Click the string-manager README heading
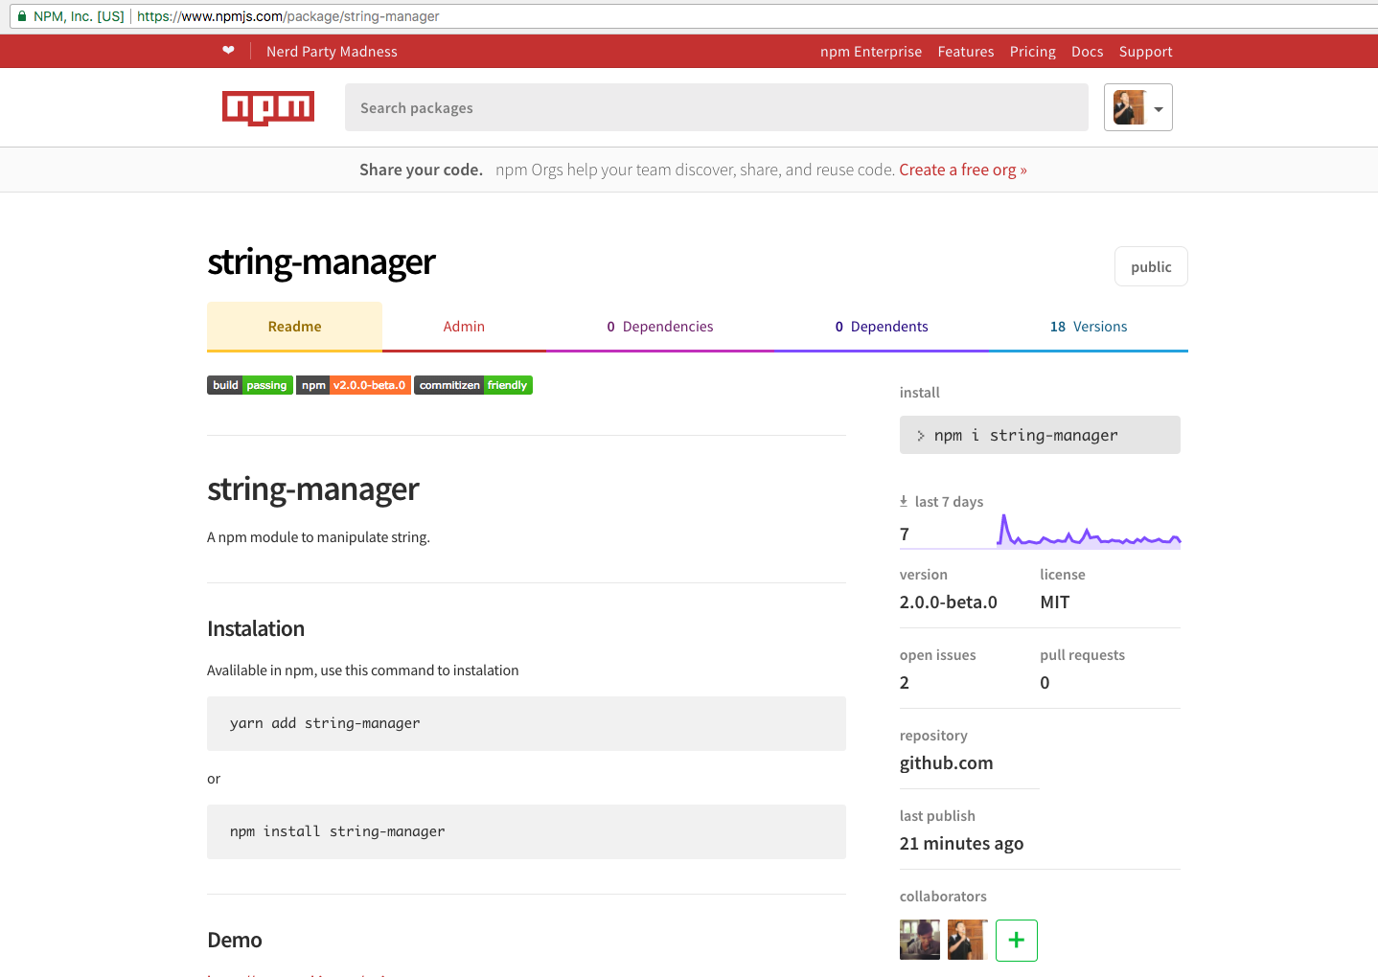 313,489
